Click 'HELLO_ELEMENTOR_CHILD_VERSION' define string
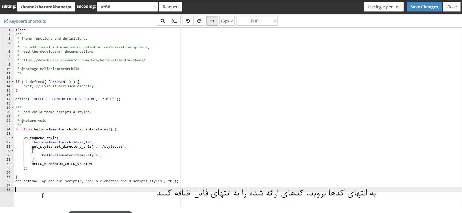The image size is (462, 213). click(x=64, y=99)
